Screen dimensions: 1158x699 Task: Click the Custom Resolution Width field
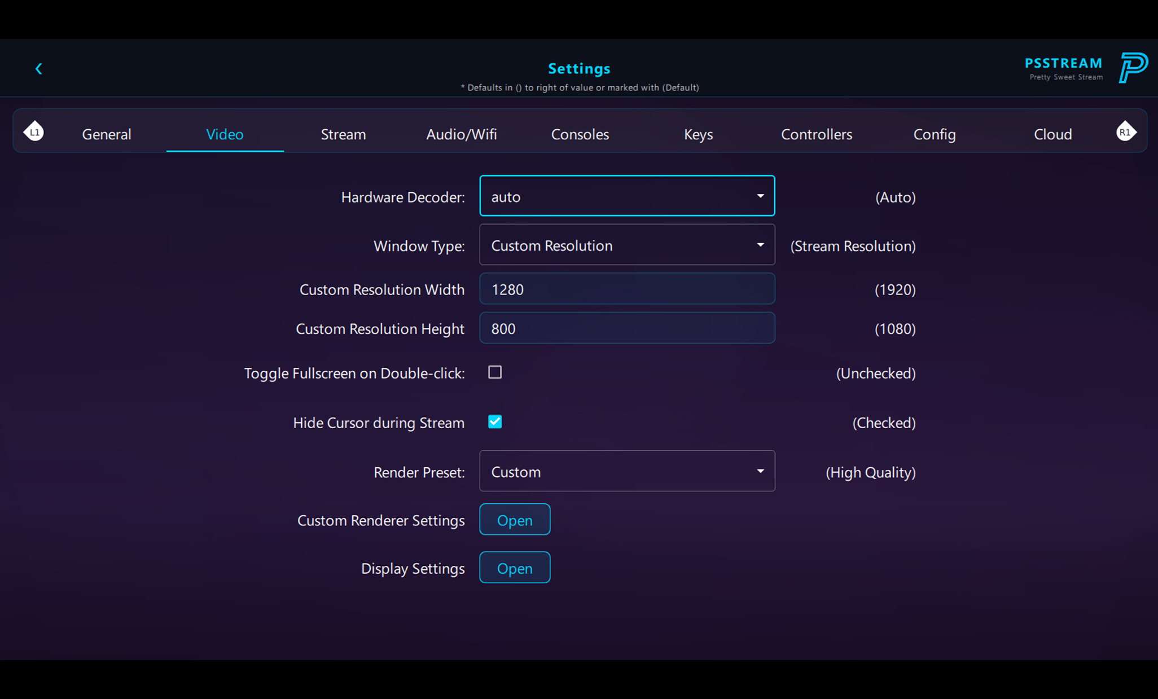coord(626,289)
